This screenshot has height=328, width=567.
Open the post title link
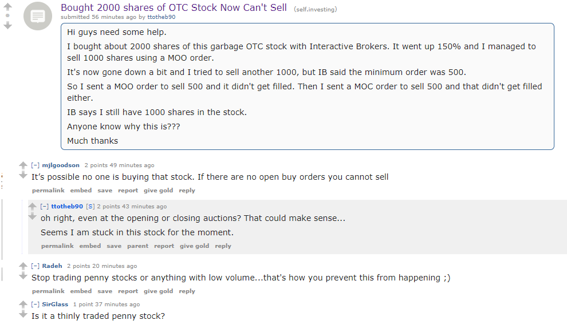(174, 7)
